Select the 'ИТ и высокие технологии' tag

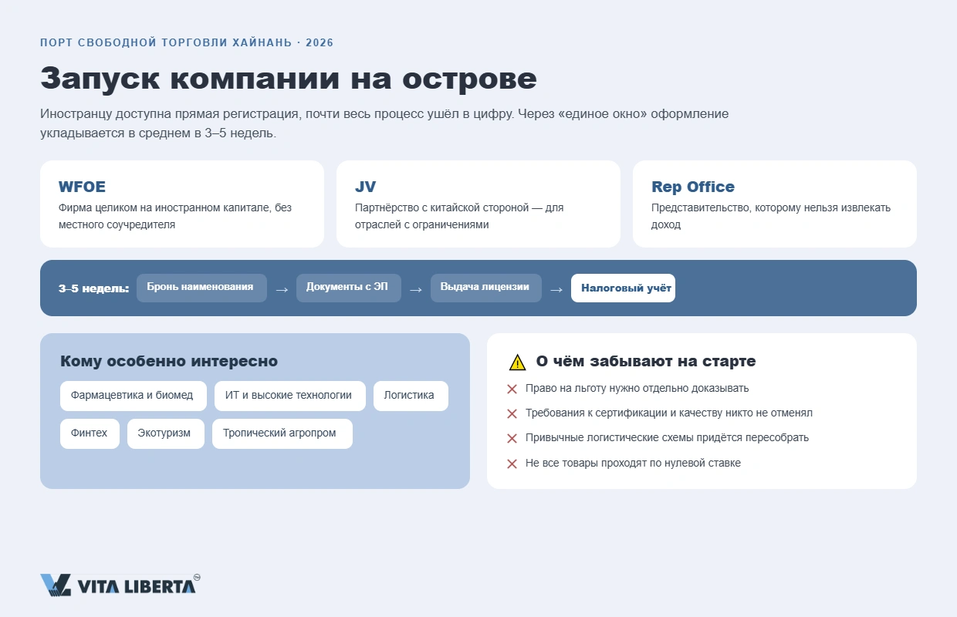point(290,396)
